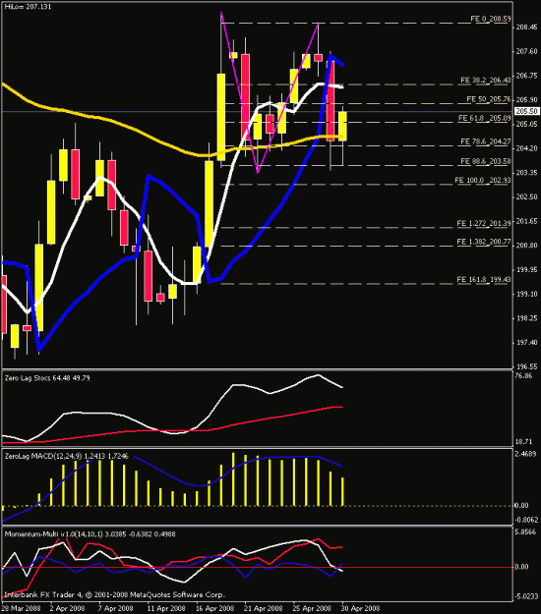Select the FE 1.272_201.39 level label
Screen dimensions: 541x614
coord(484,224)
